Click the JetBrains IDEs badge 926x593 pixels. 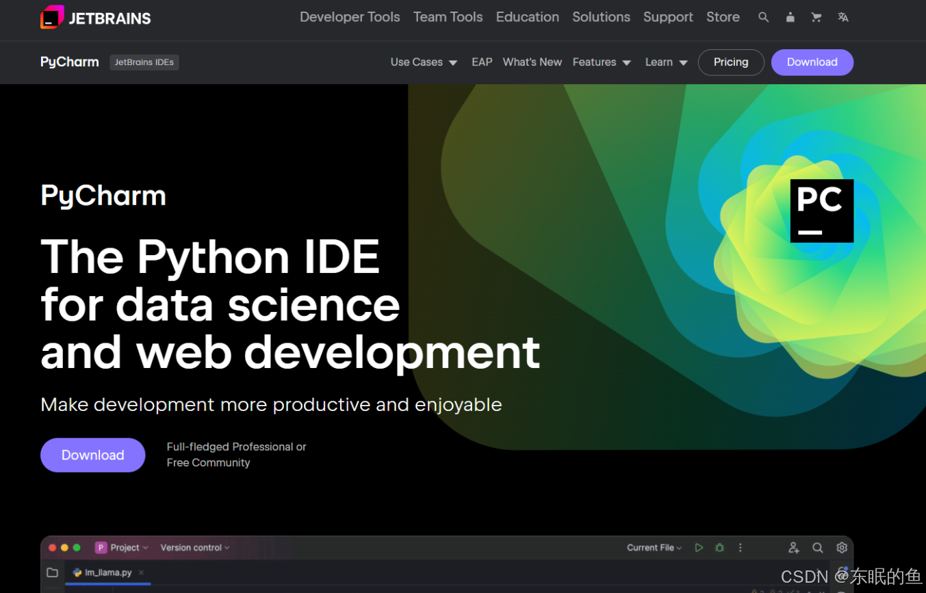point(144,62)
